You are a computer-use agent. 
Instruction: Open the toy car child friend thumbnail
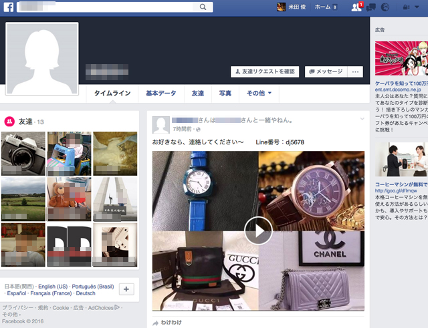coord(69,154)
